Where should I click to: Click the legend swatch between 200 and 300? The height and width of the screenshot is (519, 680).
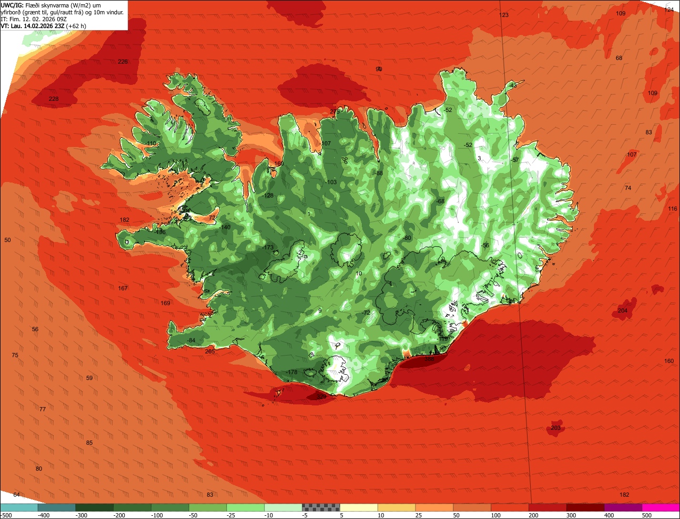pos(547,507)
